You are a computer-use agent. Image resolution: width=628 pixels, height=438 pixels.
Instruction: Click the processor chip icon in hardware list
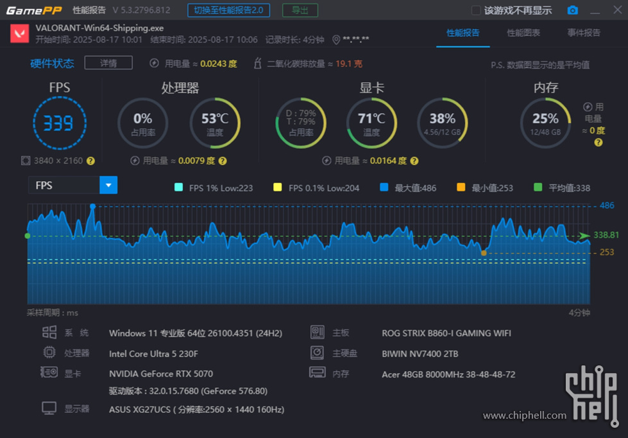49,353
